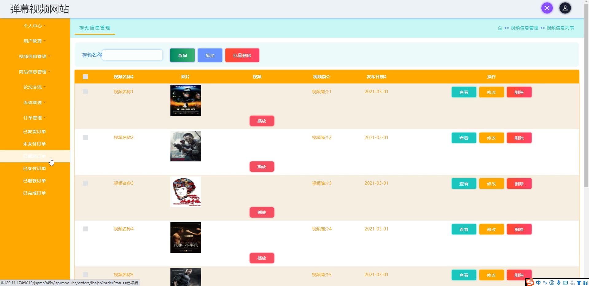Expand the 用户管理 sidebar menu
Screen dimensions: 589x286
pyautogui.click(x=35, y=41)
